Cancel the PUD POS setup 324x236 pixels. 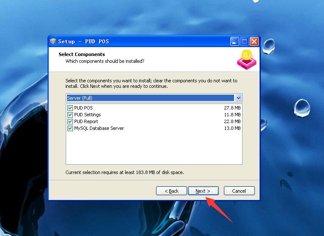click(x=239, y=191)
